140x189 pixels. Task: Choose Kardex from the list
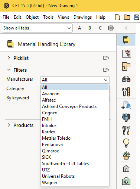click(75, 132)
